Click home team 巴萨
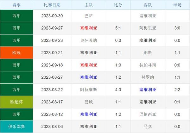190x133 pixels. (89, 16)
